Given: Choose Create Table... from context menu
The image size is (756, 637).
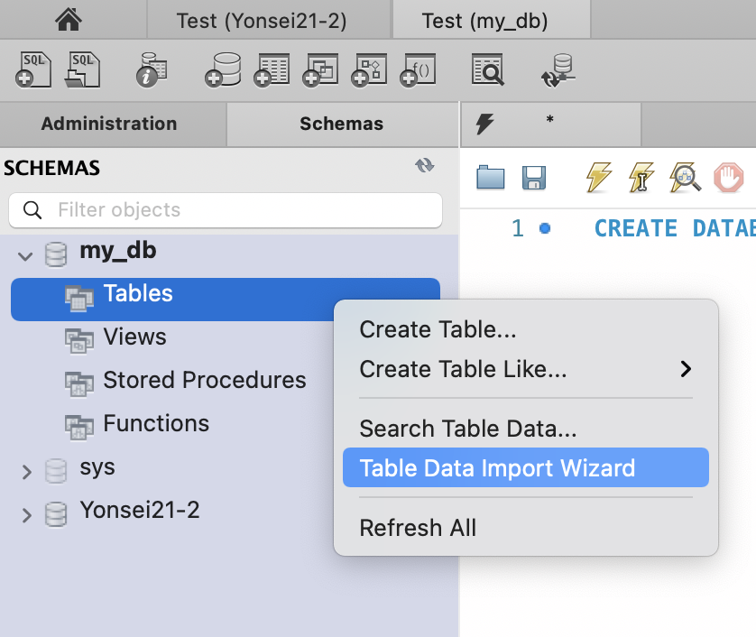Looking at the screenshot, I should tap(526, 329).
